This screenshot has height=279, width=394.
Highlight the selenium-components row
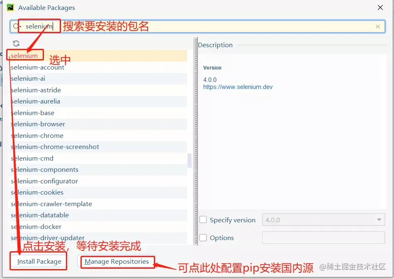[99, 170]
